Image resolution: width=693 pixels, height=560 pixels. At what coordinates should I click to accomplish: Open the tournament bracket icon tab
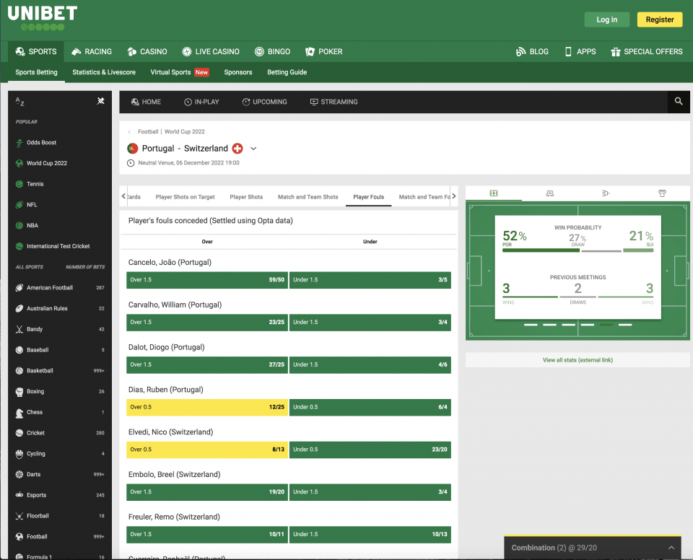pos(606,193)
